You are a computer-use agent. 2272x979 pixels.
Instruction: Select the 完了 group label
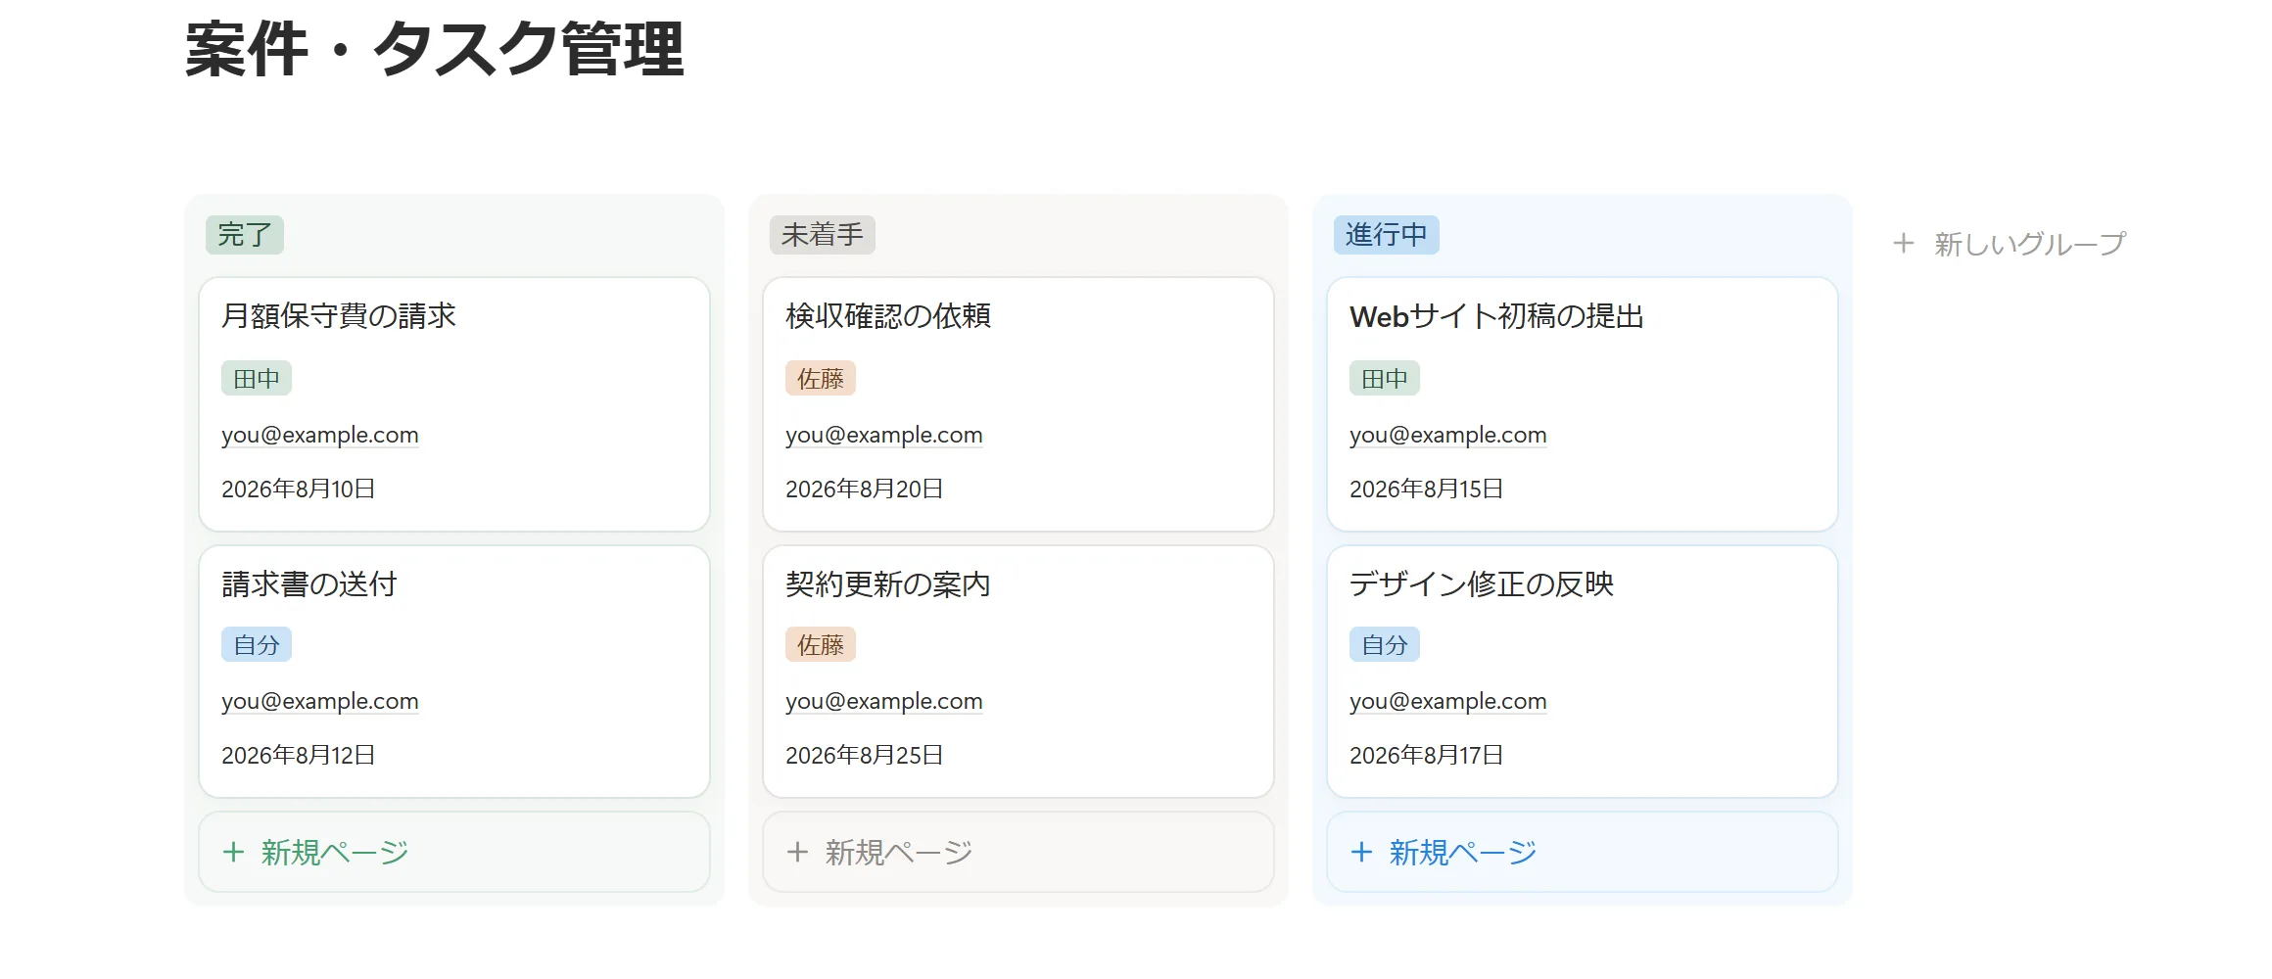[x=245, y=235]
